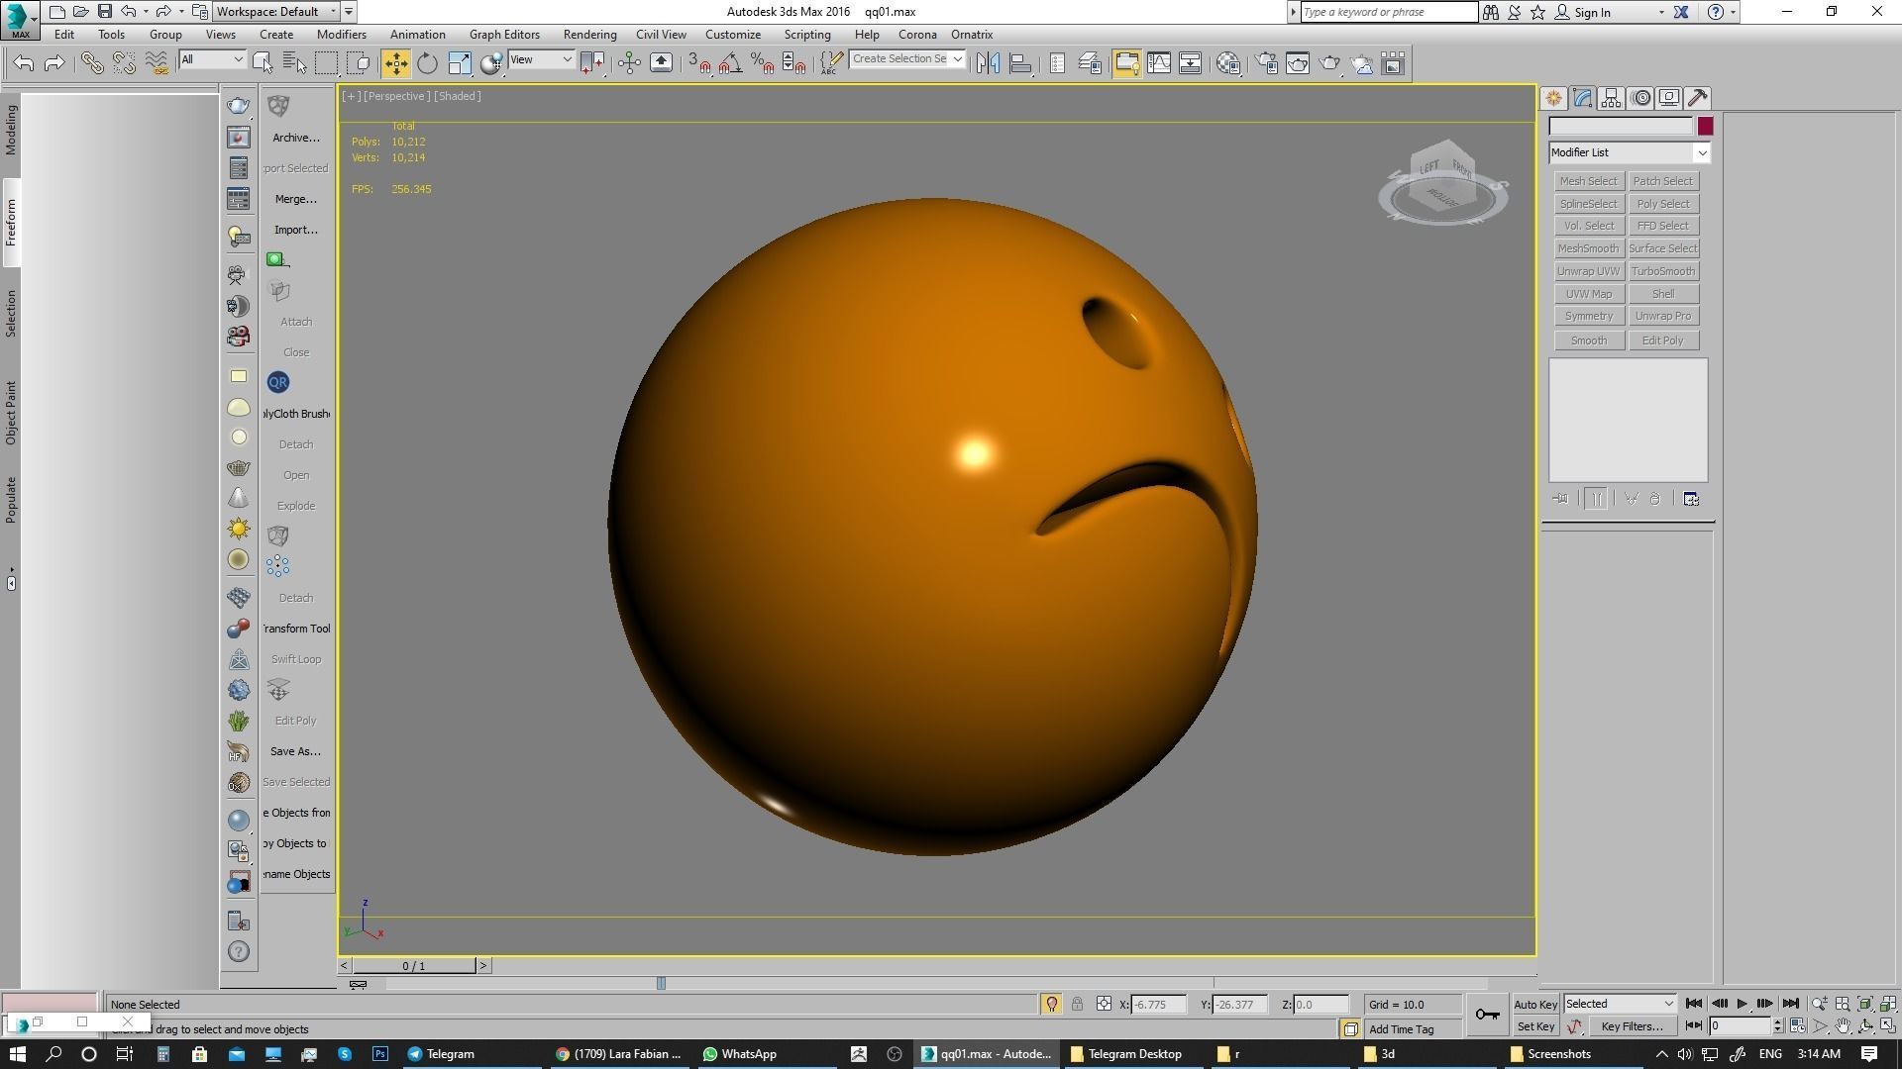This screenshot has width=1902, height=1069.
Task: Toggle Auto Key animation mode
Action: click(1535, 1004)
